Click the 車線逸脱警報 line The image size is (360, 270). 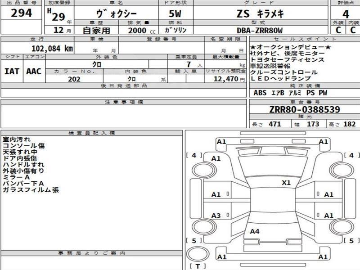point(270,66)
